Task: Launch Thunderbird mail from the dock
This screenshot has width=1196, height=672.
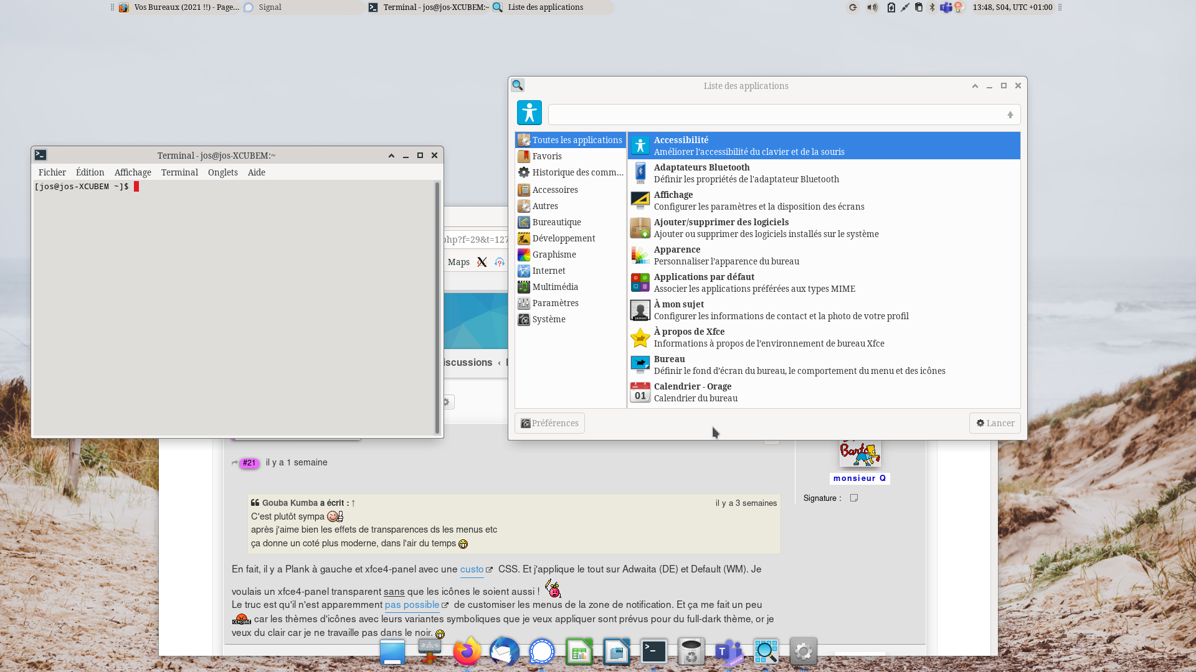Action: pyautogui.click(x=504, y=651)
